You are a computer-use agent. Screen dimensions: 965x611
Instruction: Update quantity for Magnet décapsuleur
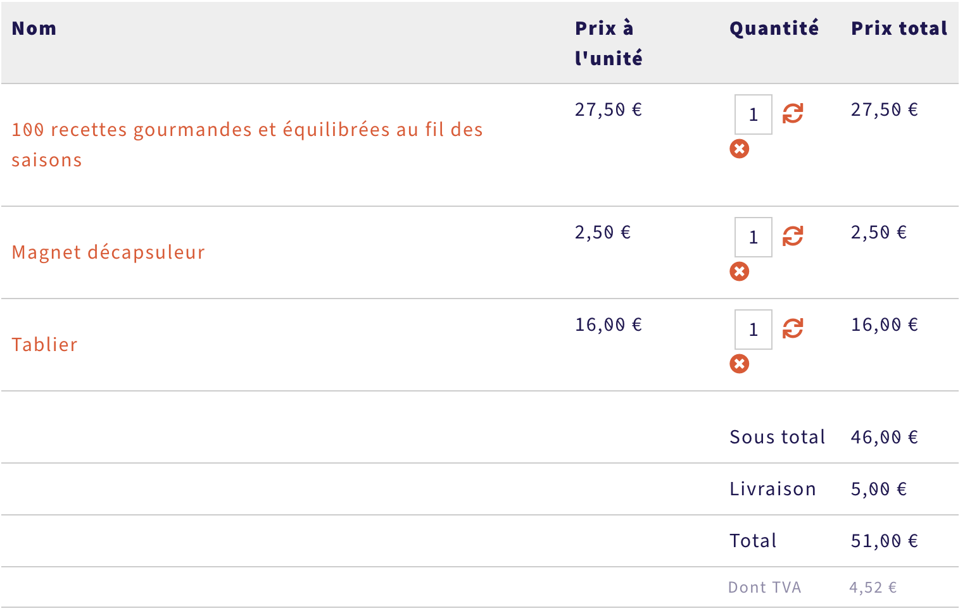[x=792, y=237]
